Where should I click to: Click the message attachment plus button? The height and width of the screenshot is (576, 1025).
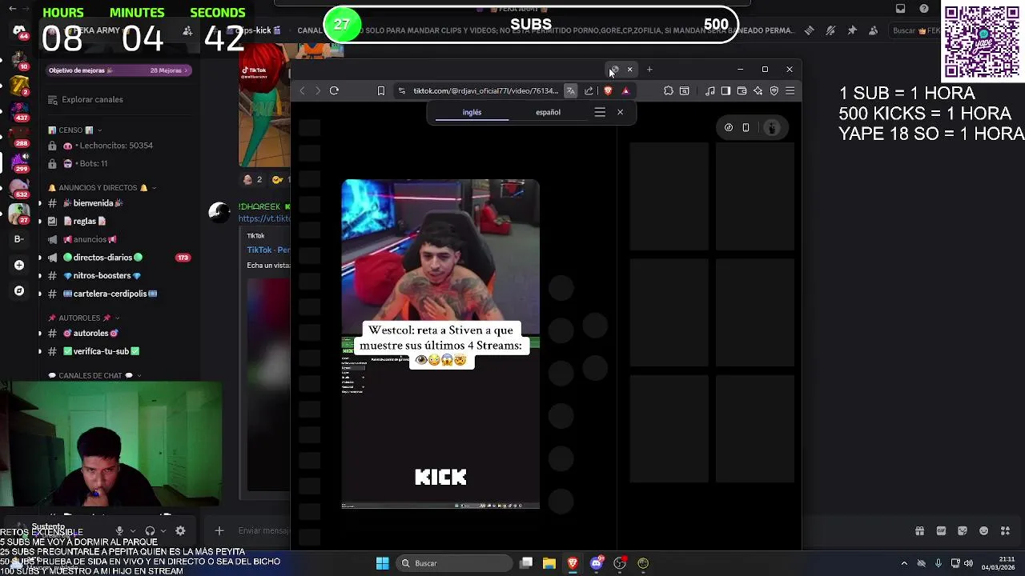click(x=219, y=530)
